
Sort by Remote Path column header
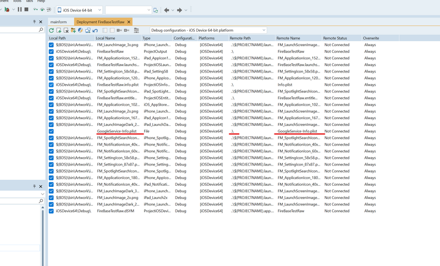[252, 38]
